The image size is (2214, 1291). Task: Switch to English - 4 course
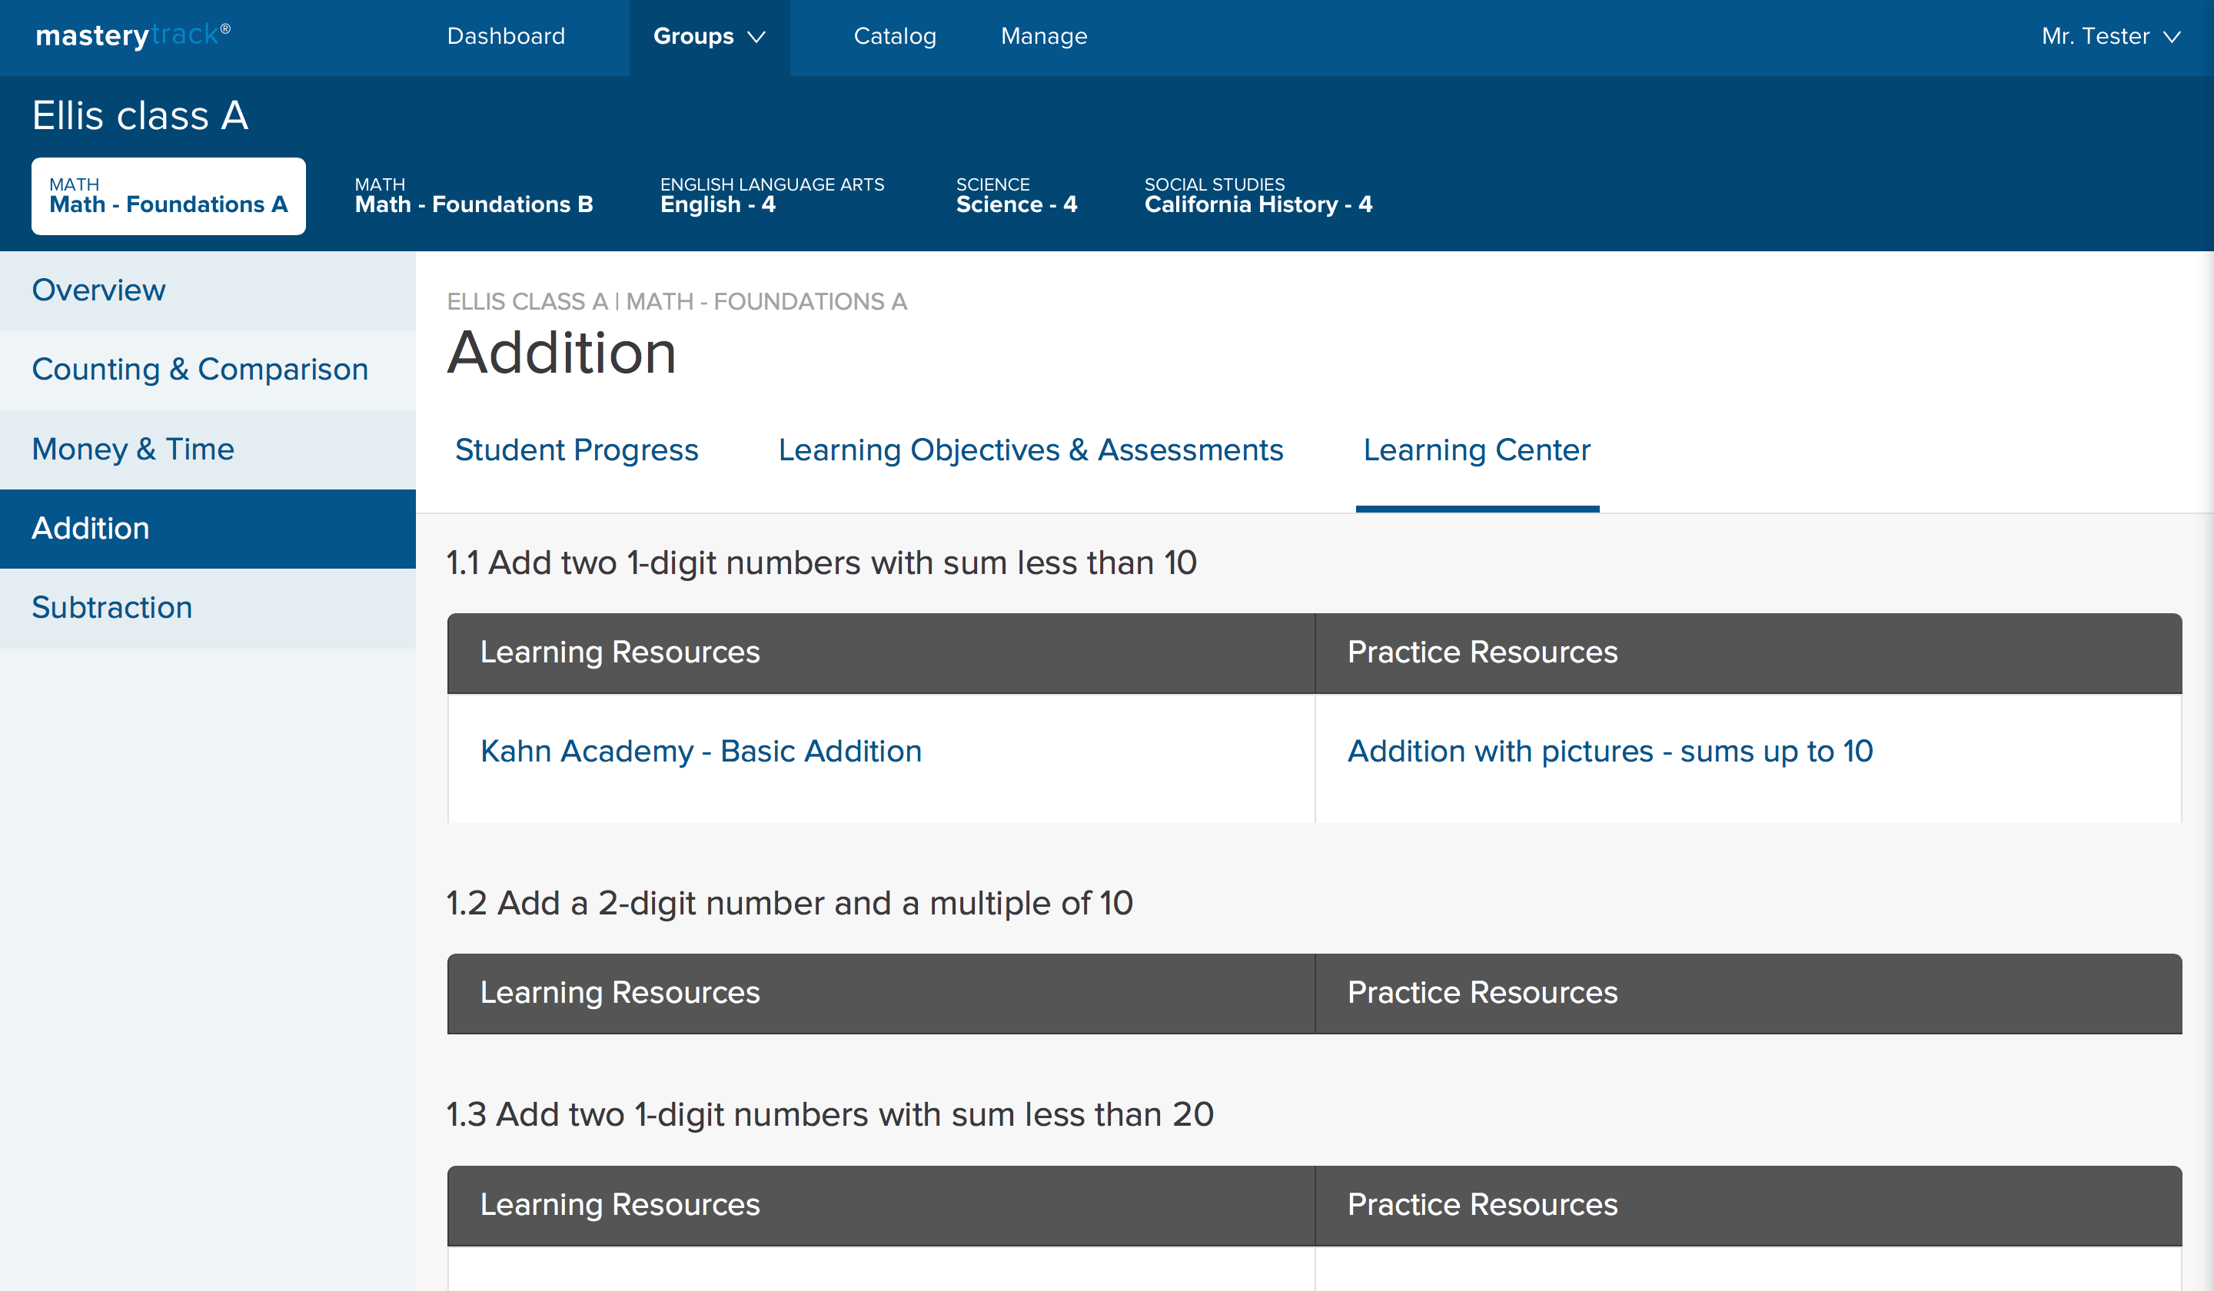771,196
